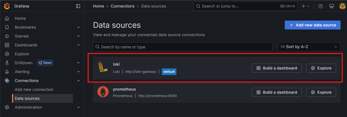
Task: Click Explore button for prometheus
Action: 321,92
